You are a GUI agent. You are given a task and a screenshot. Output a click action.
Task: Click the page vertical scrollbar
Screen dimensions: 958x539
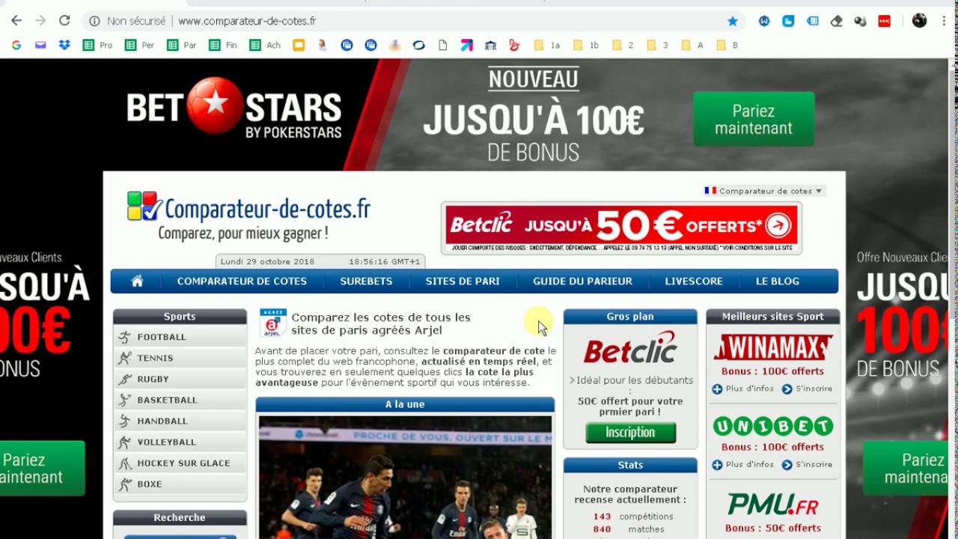coord(953,299)
